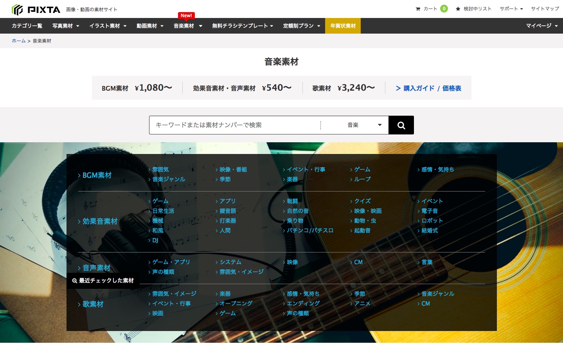Navigate to ホーム via breadcrumb

pos(18,41)
